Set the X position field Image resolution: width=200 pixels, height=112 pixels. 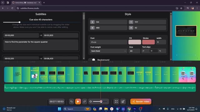click(109, 22)
